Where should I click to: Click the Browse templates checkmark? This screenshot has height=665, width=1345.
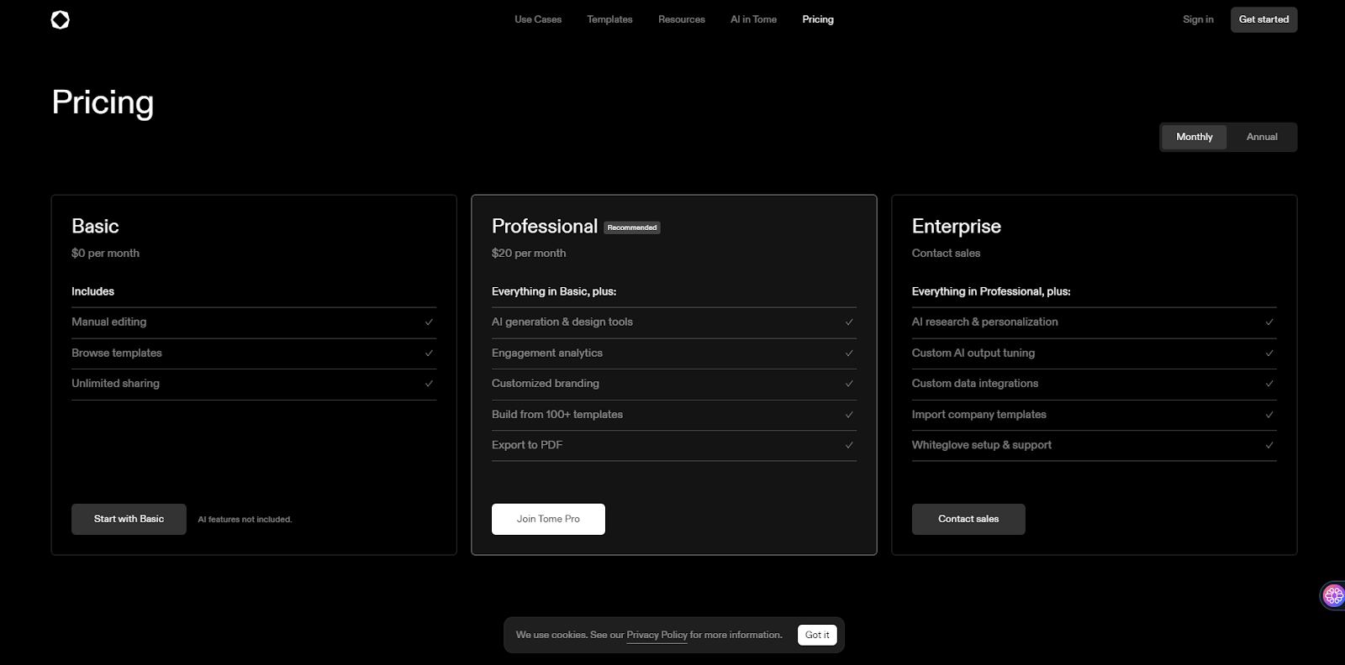[429, 353]
